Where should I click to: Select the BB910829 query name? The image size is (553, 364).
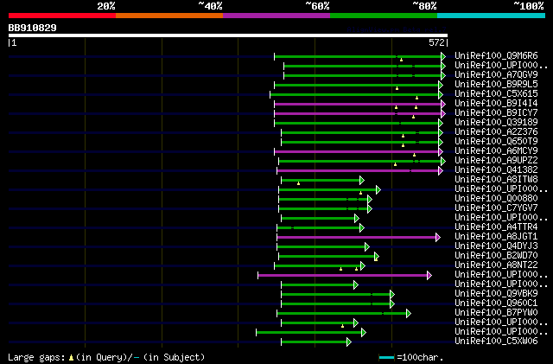click(33, 28)
